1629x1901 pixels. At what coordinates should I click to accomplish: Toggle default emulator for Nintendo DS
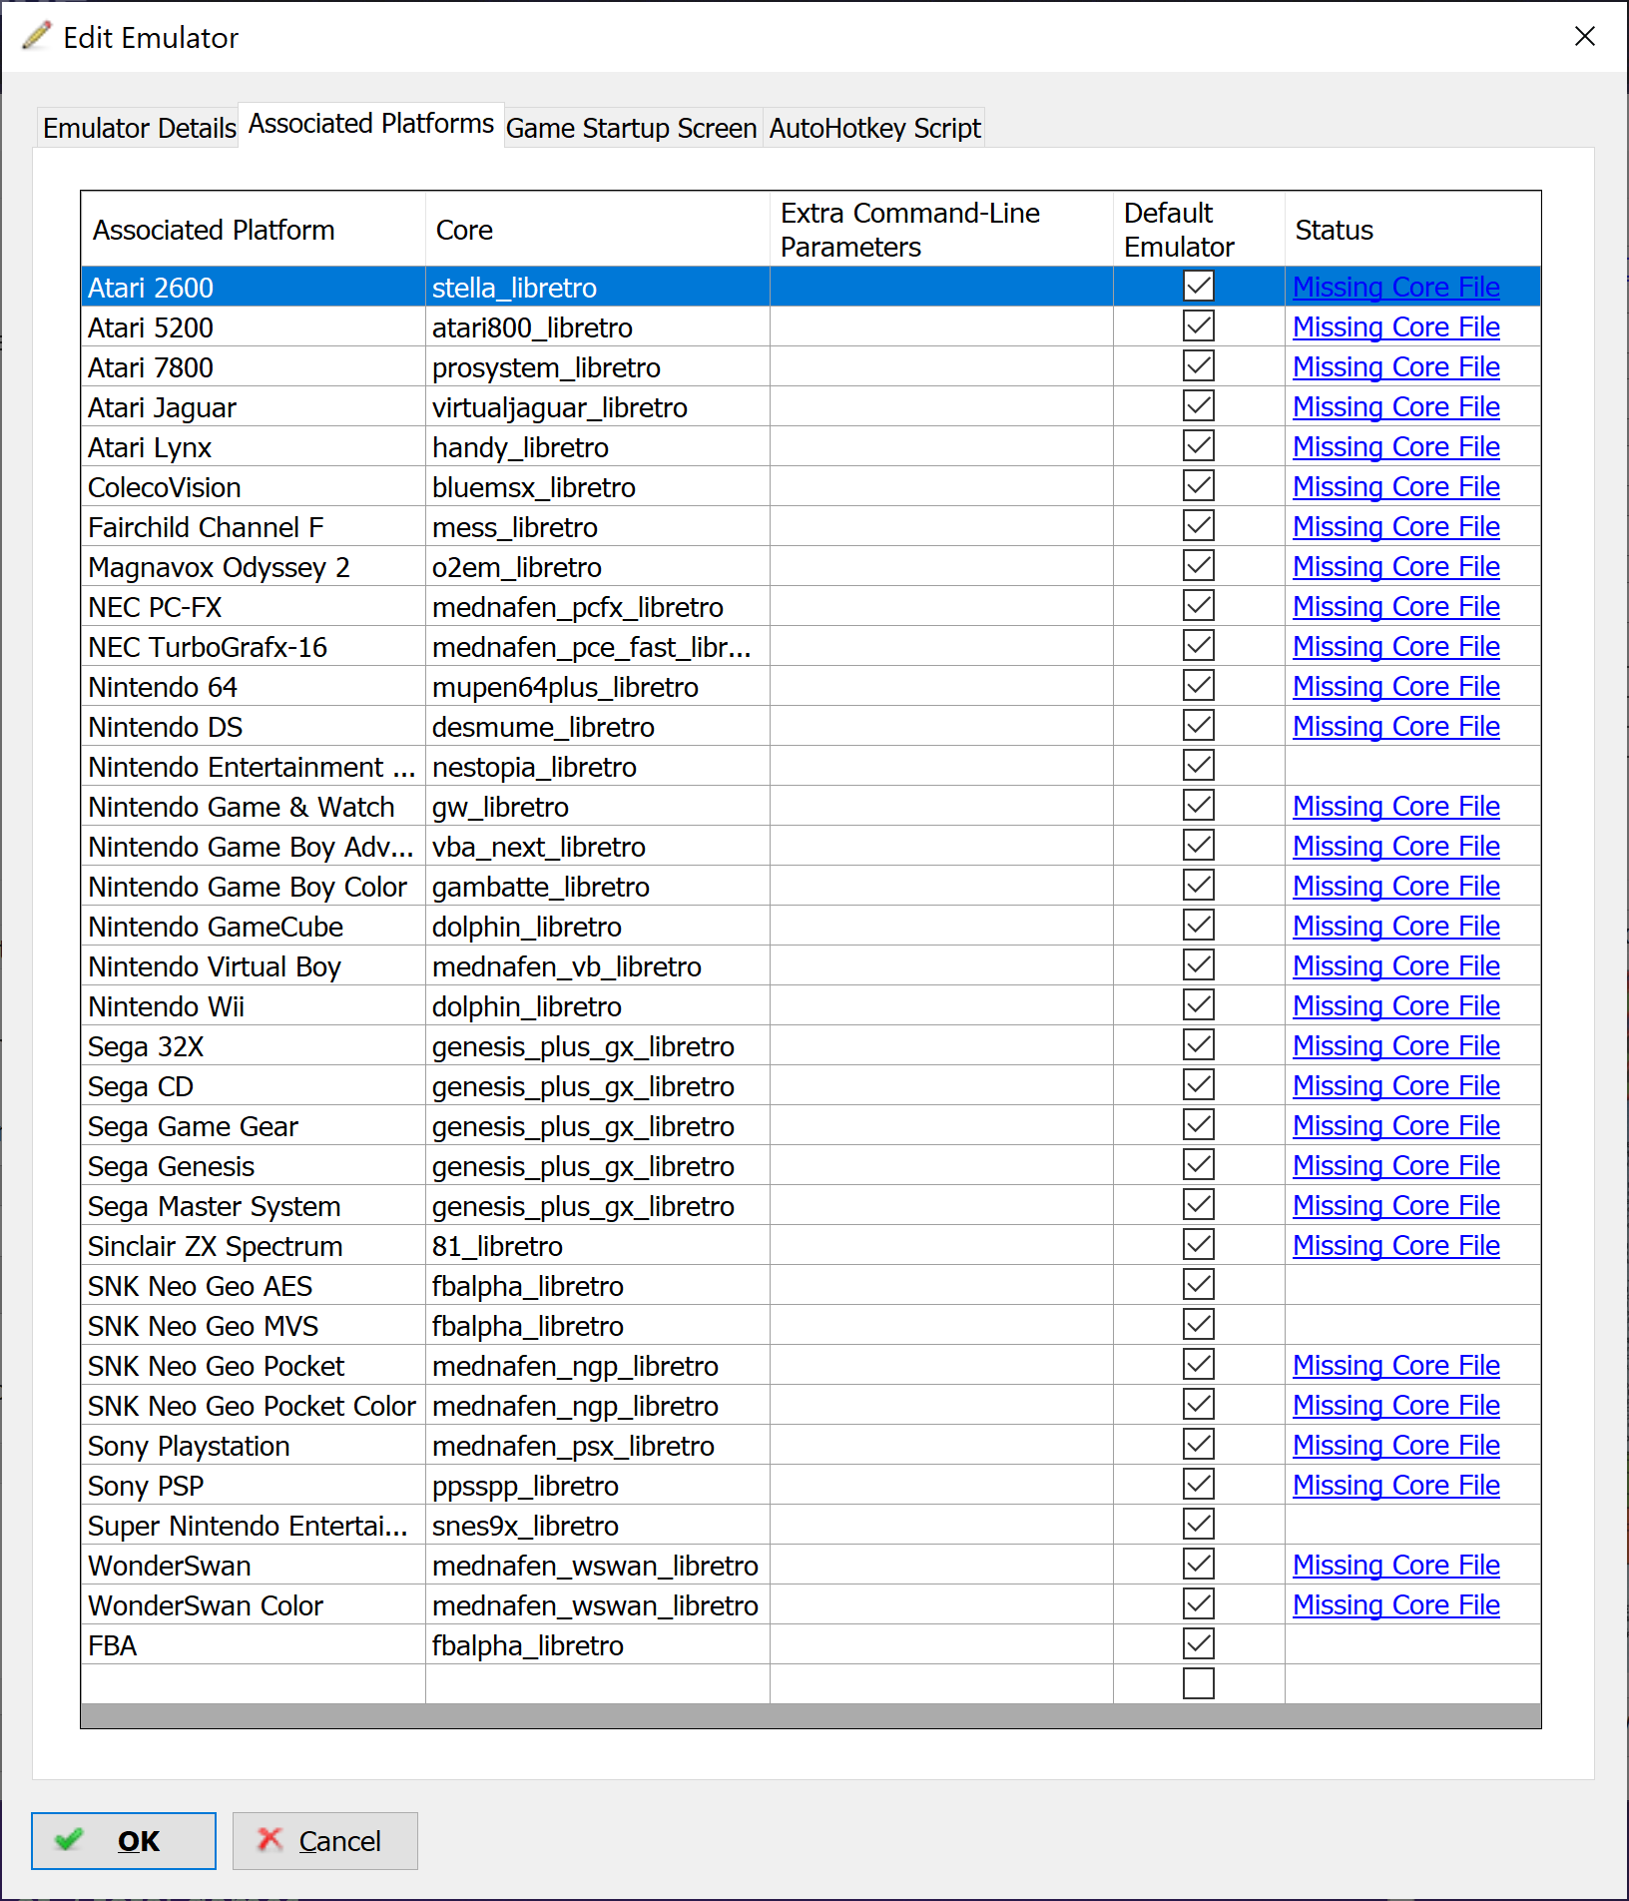tap(1199, 726)
